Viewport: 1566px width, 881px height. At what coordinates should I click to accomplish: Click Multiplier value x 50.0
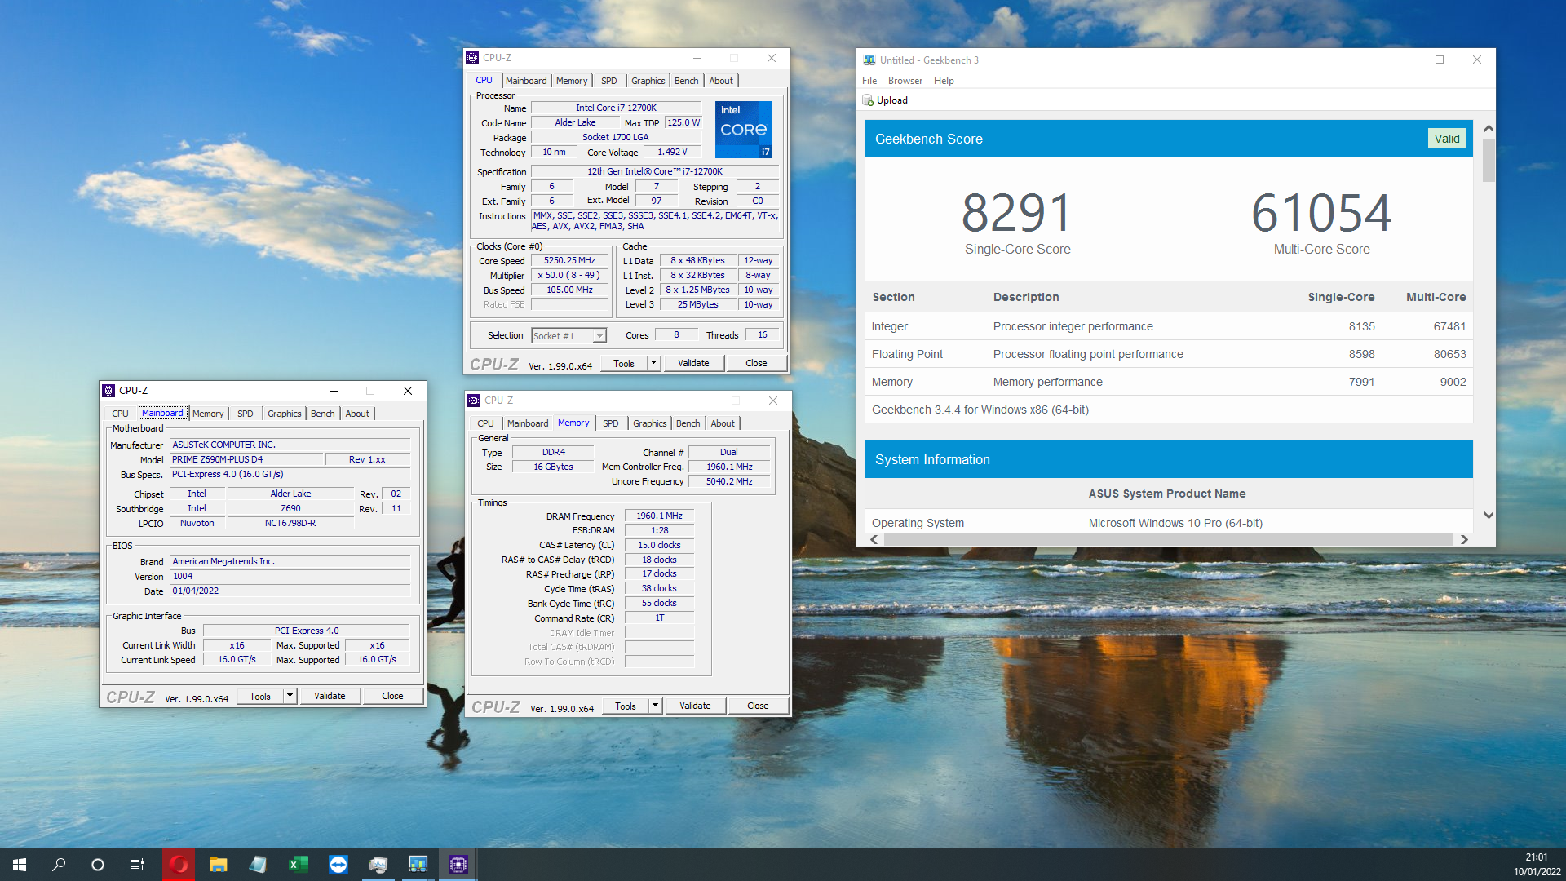[569, 276]
